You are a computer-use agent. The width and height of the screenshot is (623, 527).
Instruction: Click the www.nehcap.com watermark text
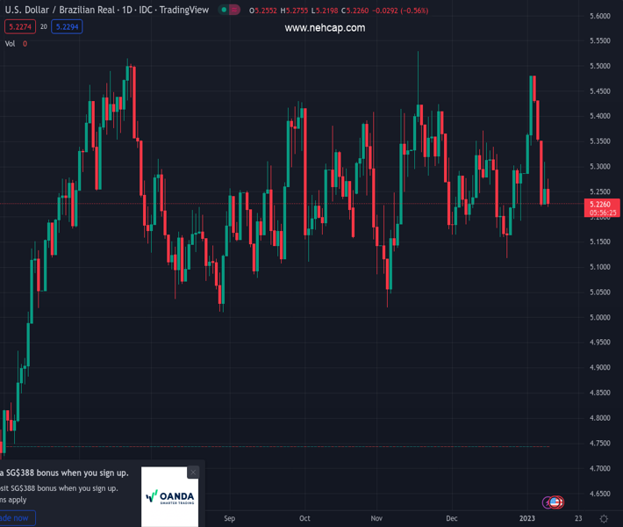tap(325, 28)
